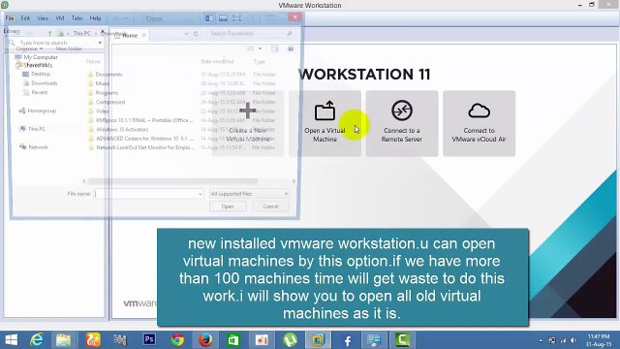The image size is (620, 349).
Task: Open uTorrent from the taskbar
Action: coord(290,340)
